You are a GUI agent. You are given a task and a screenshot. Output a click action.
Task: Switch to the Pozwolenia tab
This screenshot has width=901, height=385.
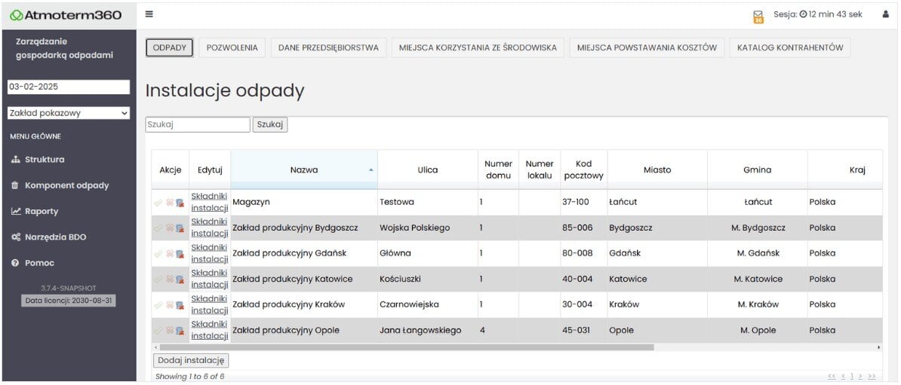232,47
